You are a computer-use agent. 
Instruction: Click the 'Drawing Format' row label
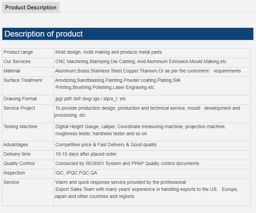click(x=20, y=99)
